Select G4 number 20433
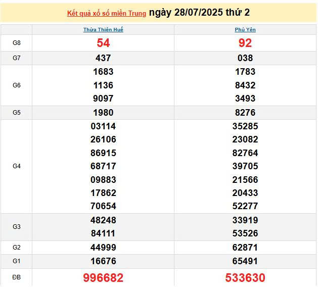 click(245, 193)
